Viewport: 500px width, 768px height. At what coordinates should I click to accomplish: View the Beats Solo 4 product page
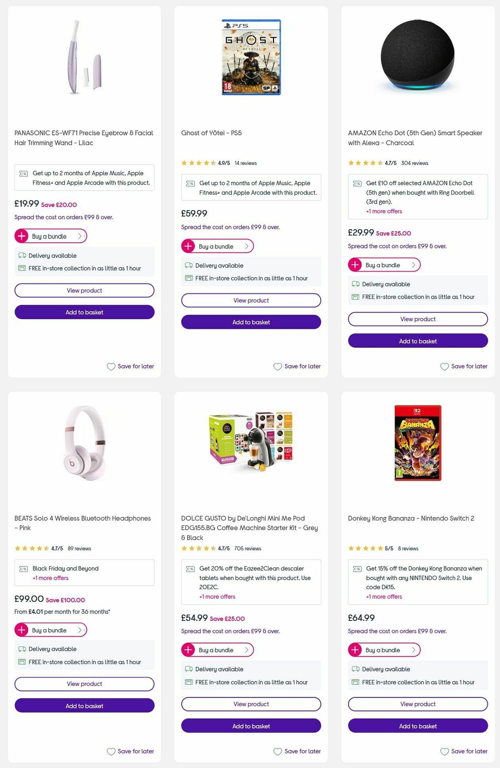[84, 684]
